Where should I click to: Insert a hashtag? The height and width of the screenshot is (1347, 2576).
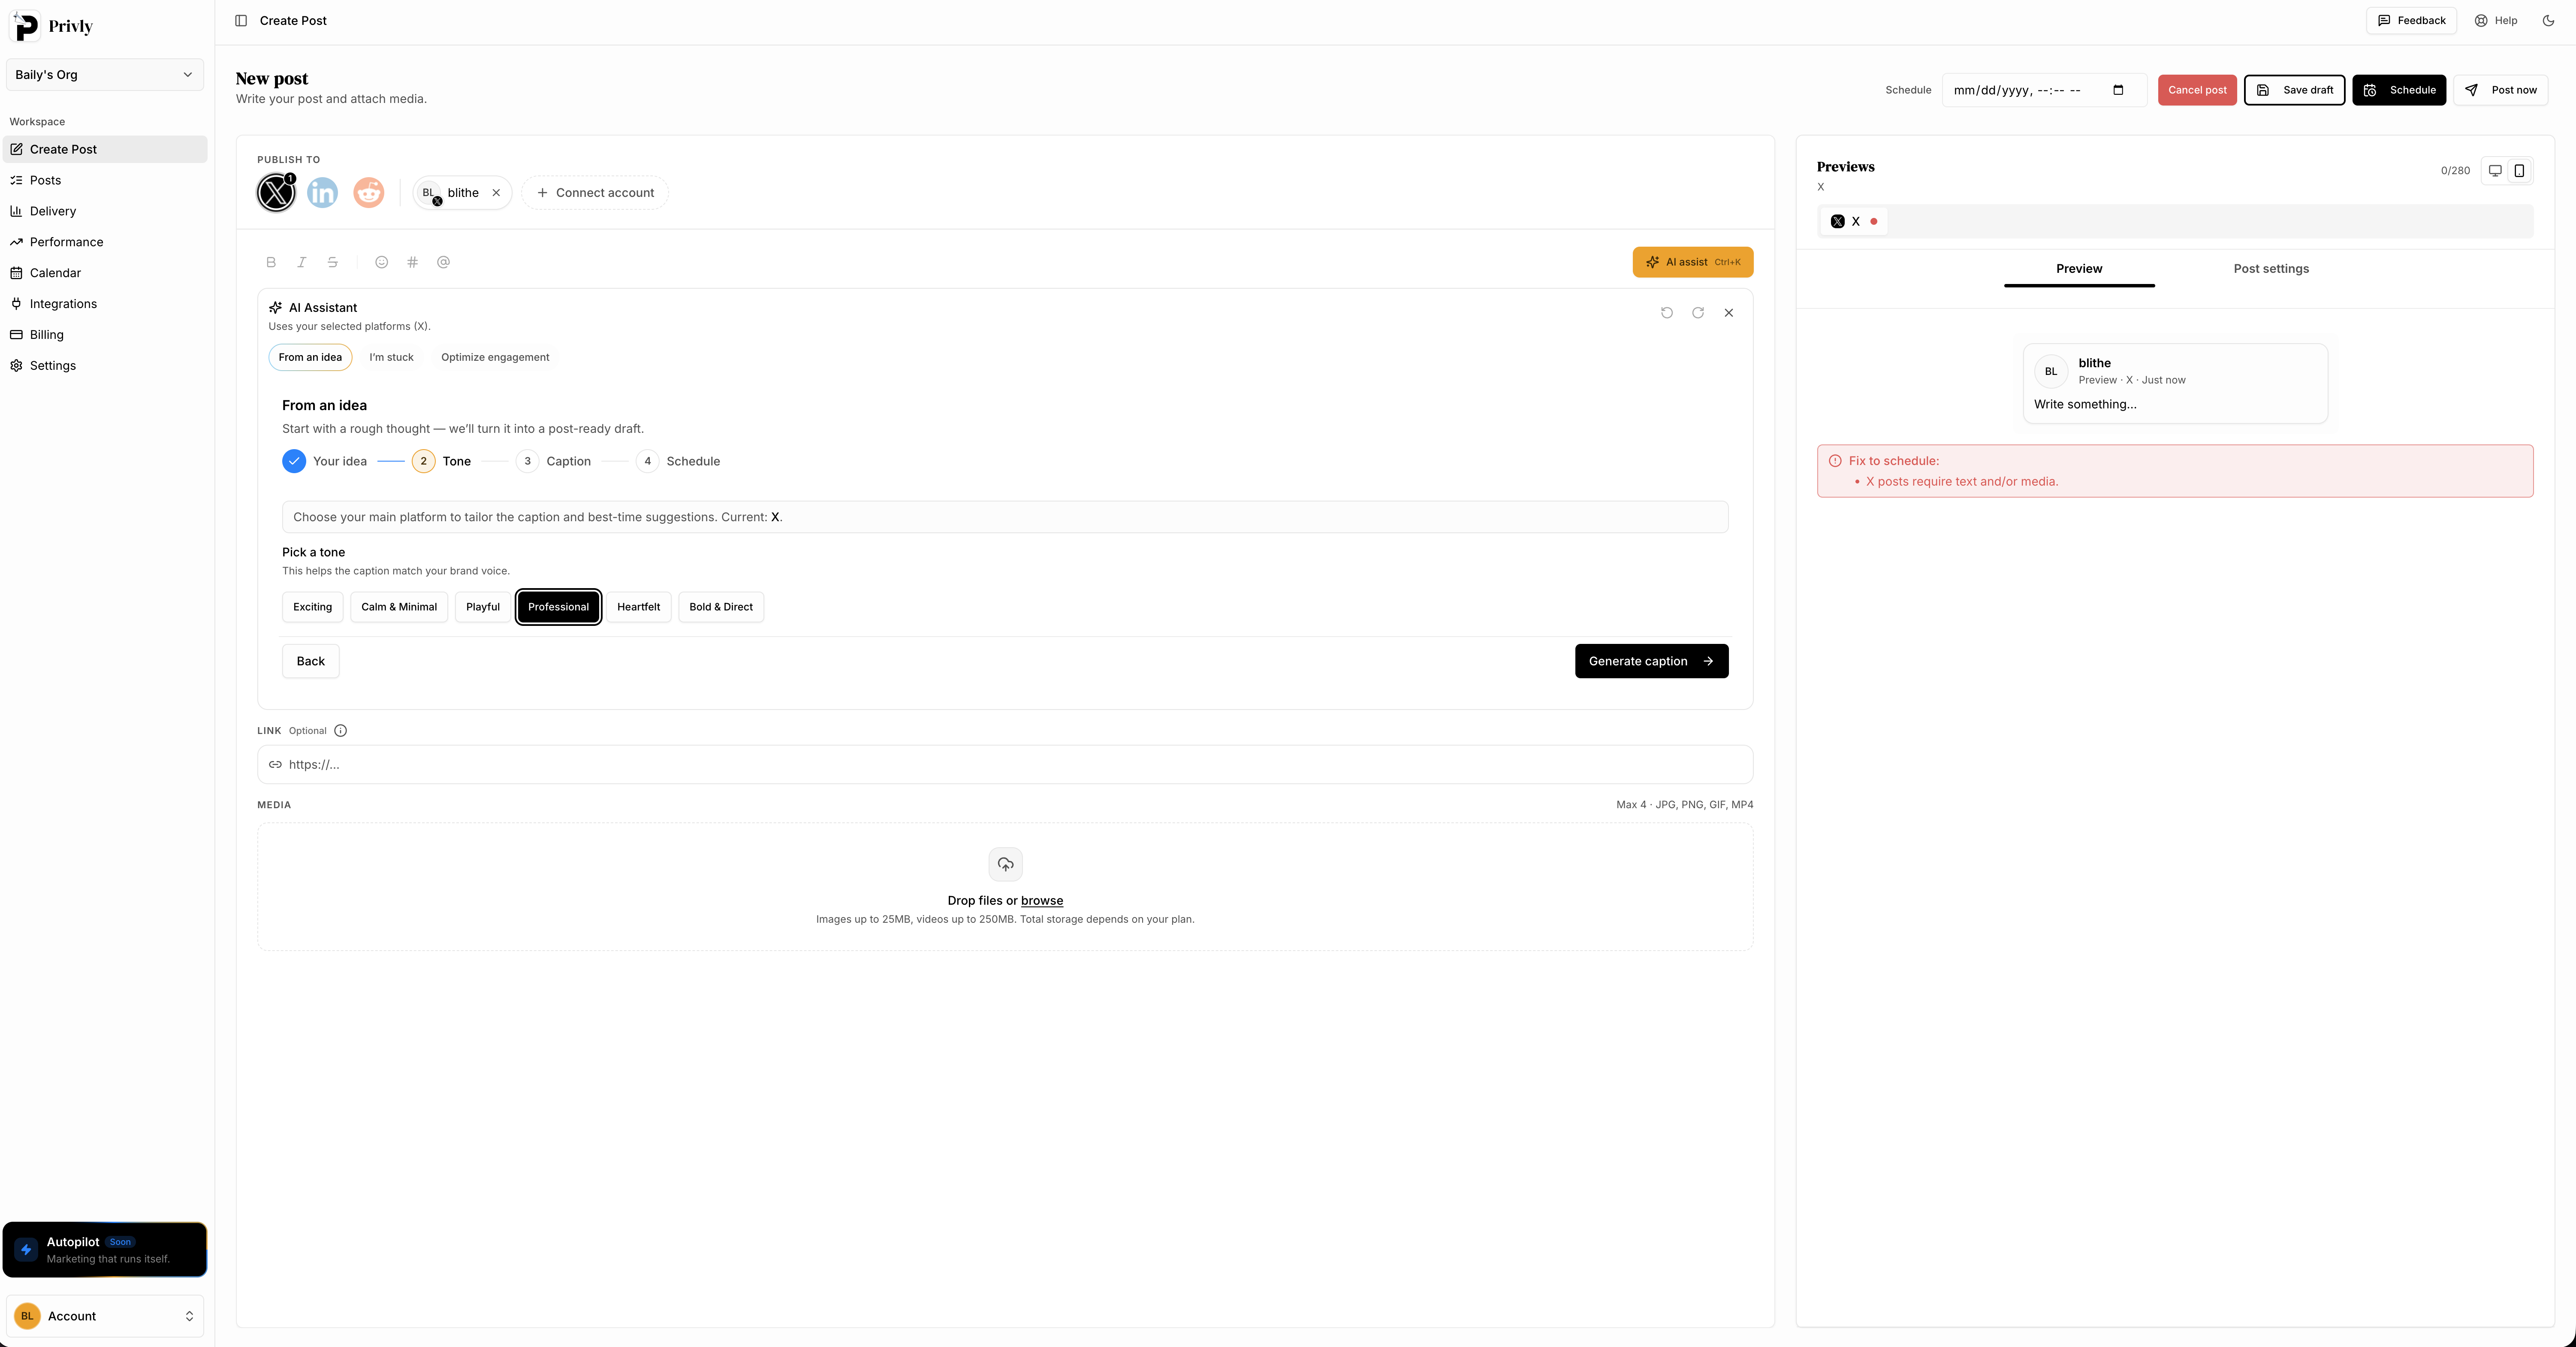point(412,262)
